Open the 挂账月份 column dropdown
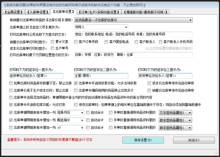Viewport: 220px width, 157px height. click(x=83, y=113)
